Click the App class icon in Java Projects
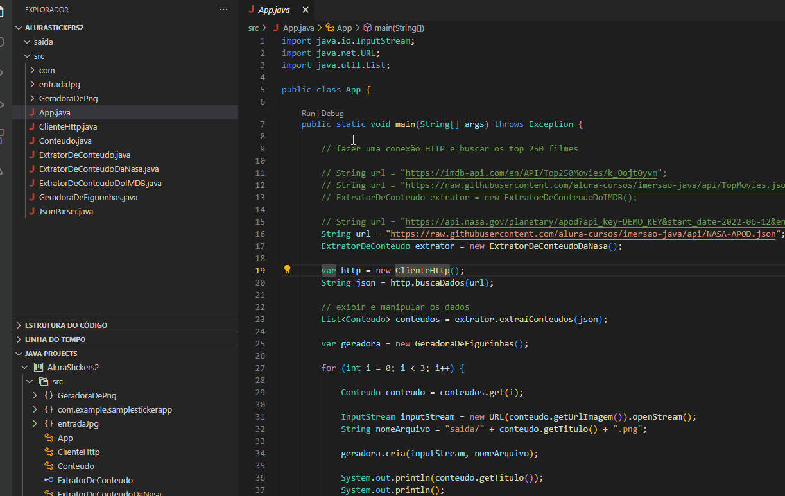Screen dimensions: 785x496 click(49, 438)
